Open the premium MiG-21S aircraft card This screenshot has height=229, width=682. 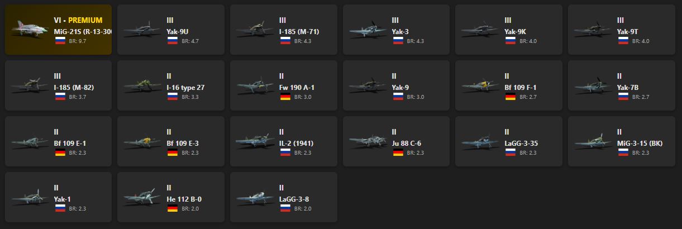(x=58, y=30)
